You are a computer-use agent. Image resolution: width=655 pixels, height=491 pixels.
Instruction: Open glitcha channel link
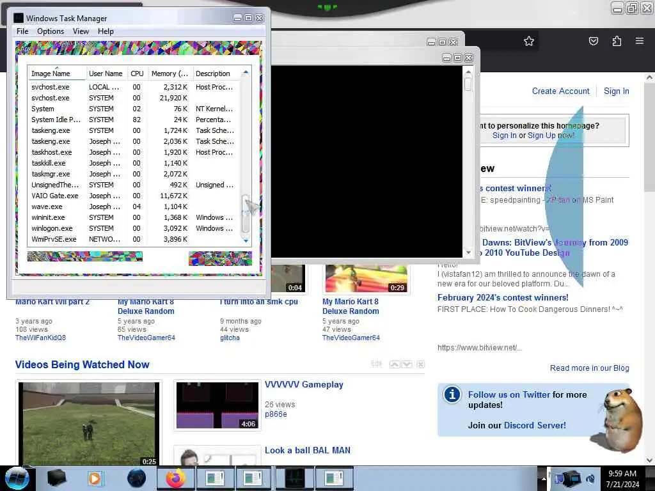(x=230, y=338)
